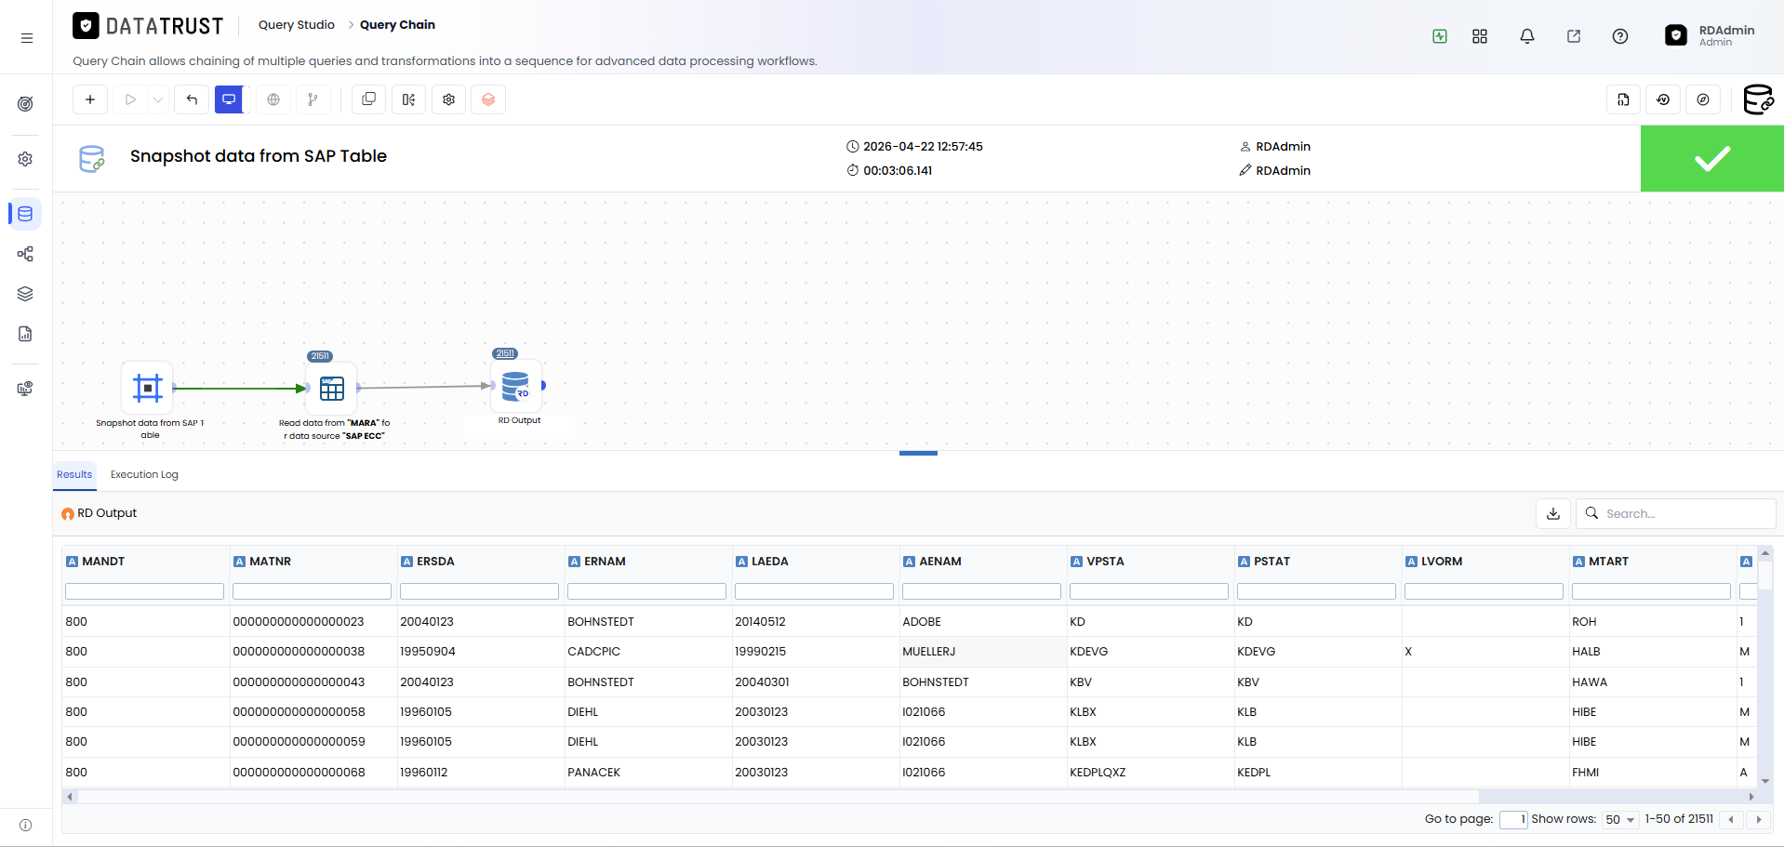Open the JSON file code icon
1784x847 pixels.
point(1623,99)
